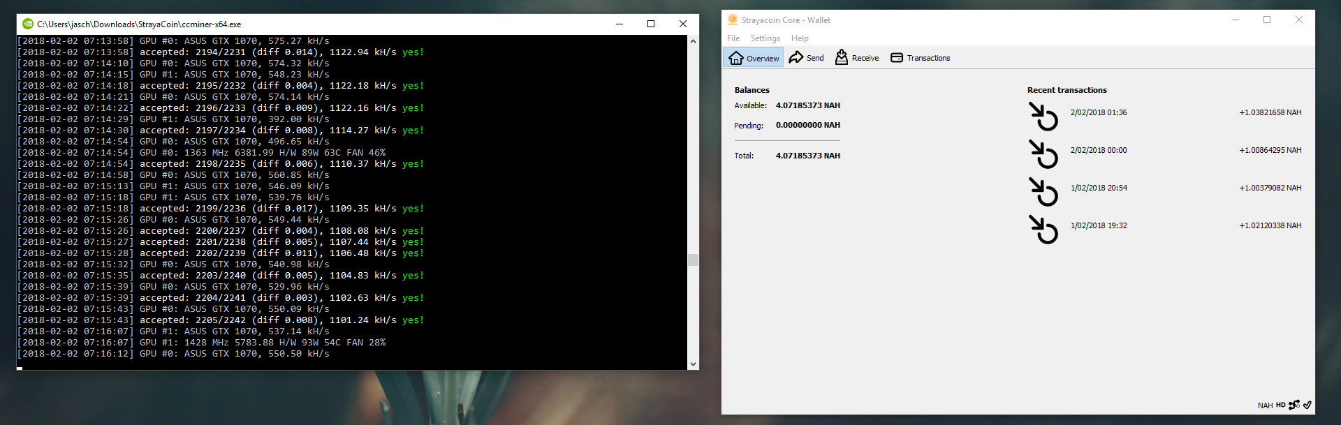This screenshot has width=1341, height=425.
Task: Click console line GPU #1: 1428 MHz 5783.88 H/W
Action: tap(201, 343)
